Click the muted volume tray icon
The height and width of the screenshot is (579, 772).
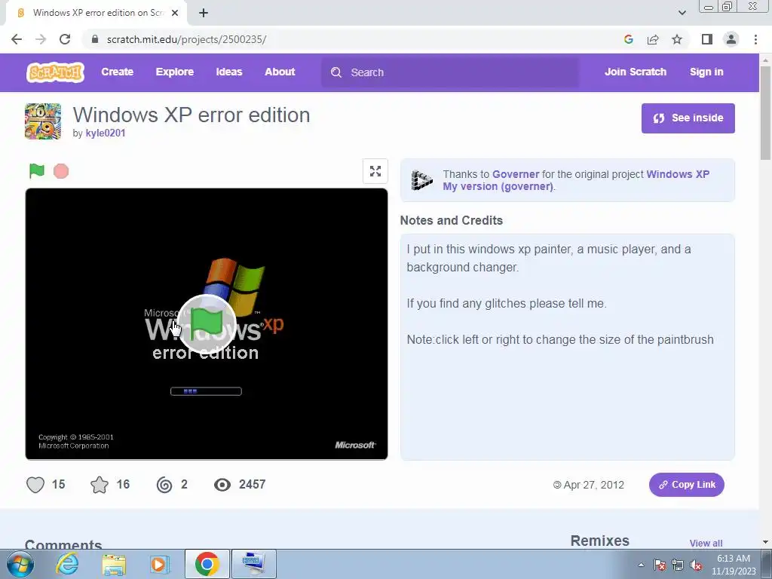click(x=696, y=565)
